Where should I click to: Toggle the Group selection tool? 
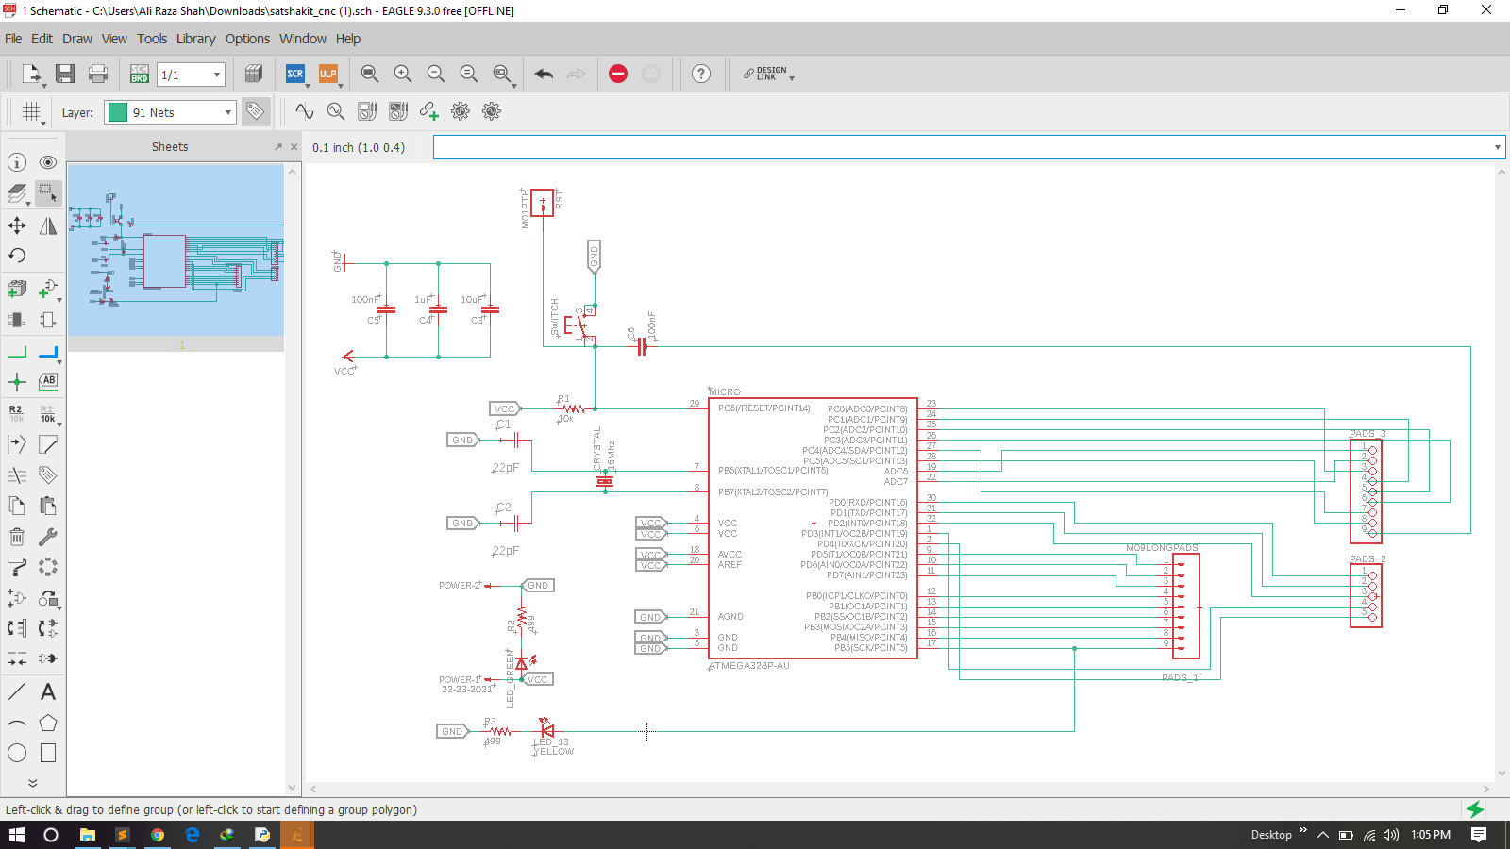48,193
